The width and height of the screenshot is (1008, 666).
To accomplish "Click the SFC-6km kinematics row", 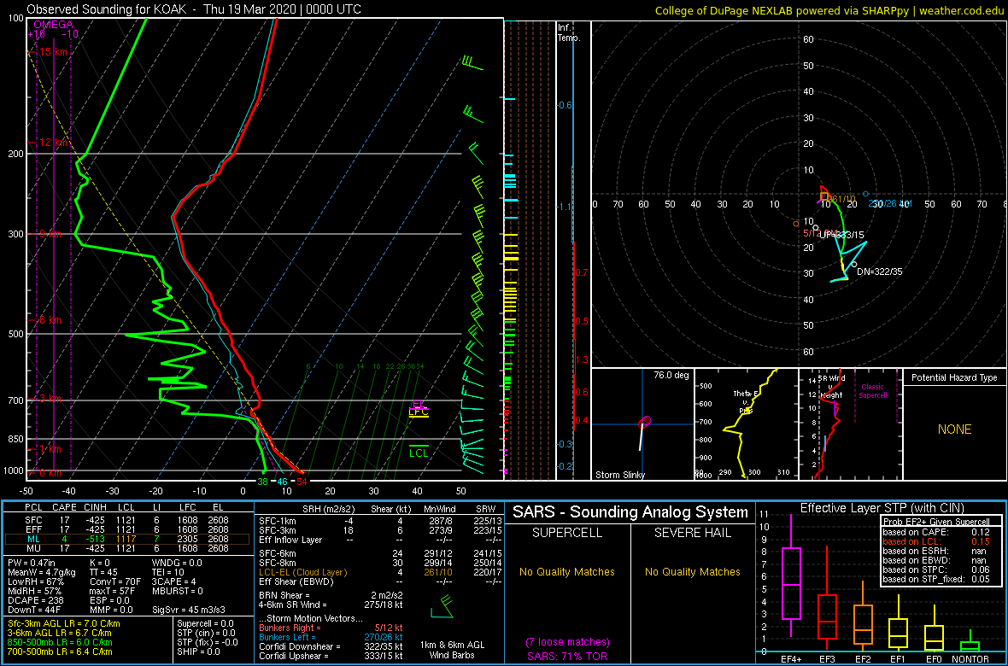I will pyautogui.click(x=380, y=554).
